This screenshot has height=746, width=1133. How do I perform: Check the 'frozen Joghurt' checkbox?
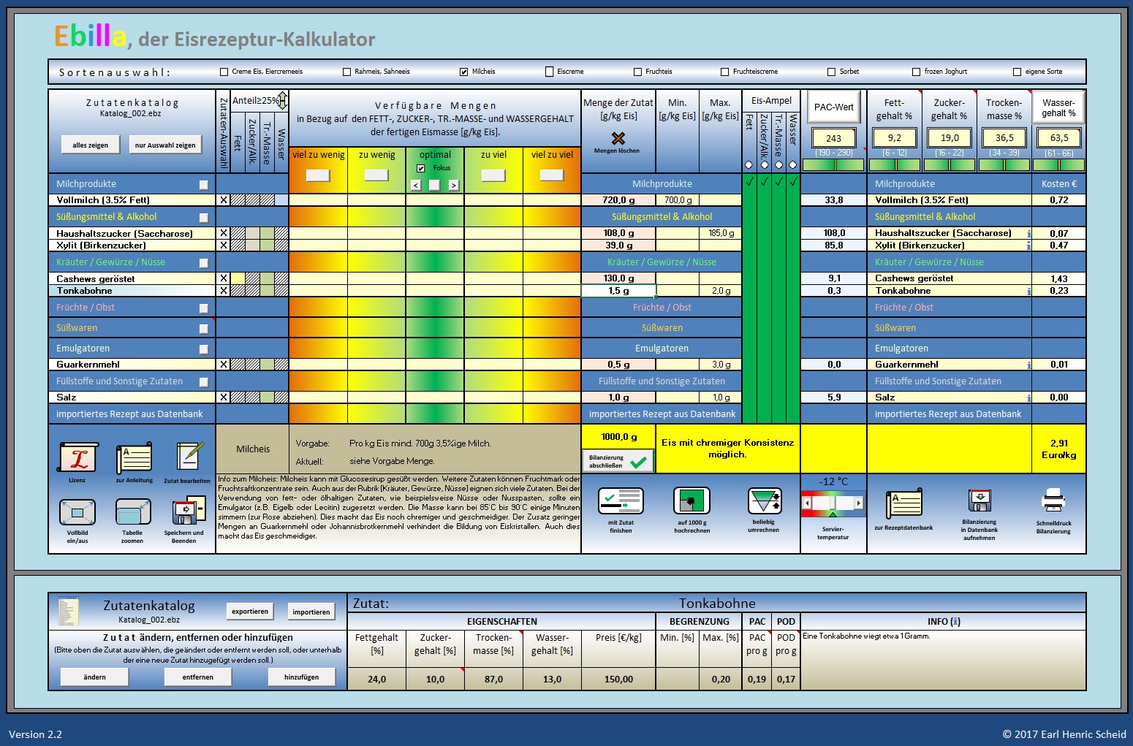[916, 72]
